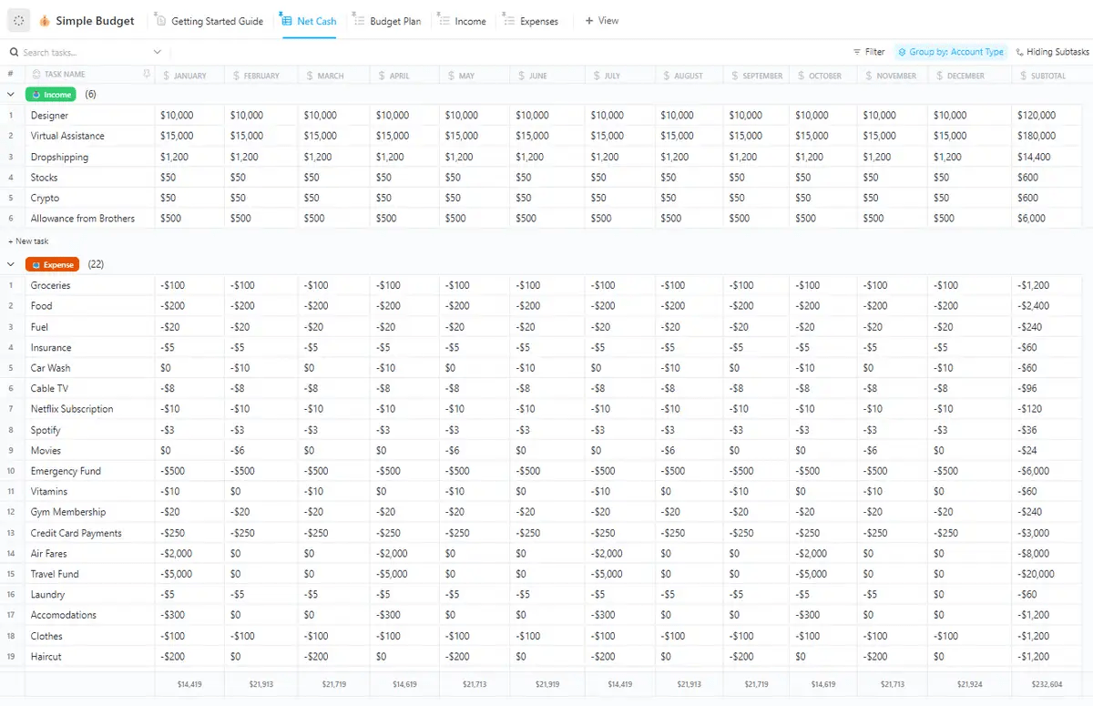Image resolution: width=1093 pixels, height=706 pixels.
Task: Click the Getting Started Guide doc icon
Action: click(160, 19)
